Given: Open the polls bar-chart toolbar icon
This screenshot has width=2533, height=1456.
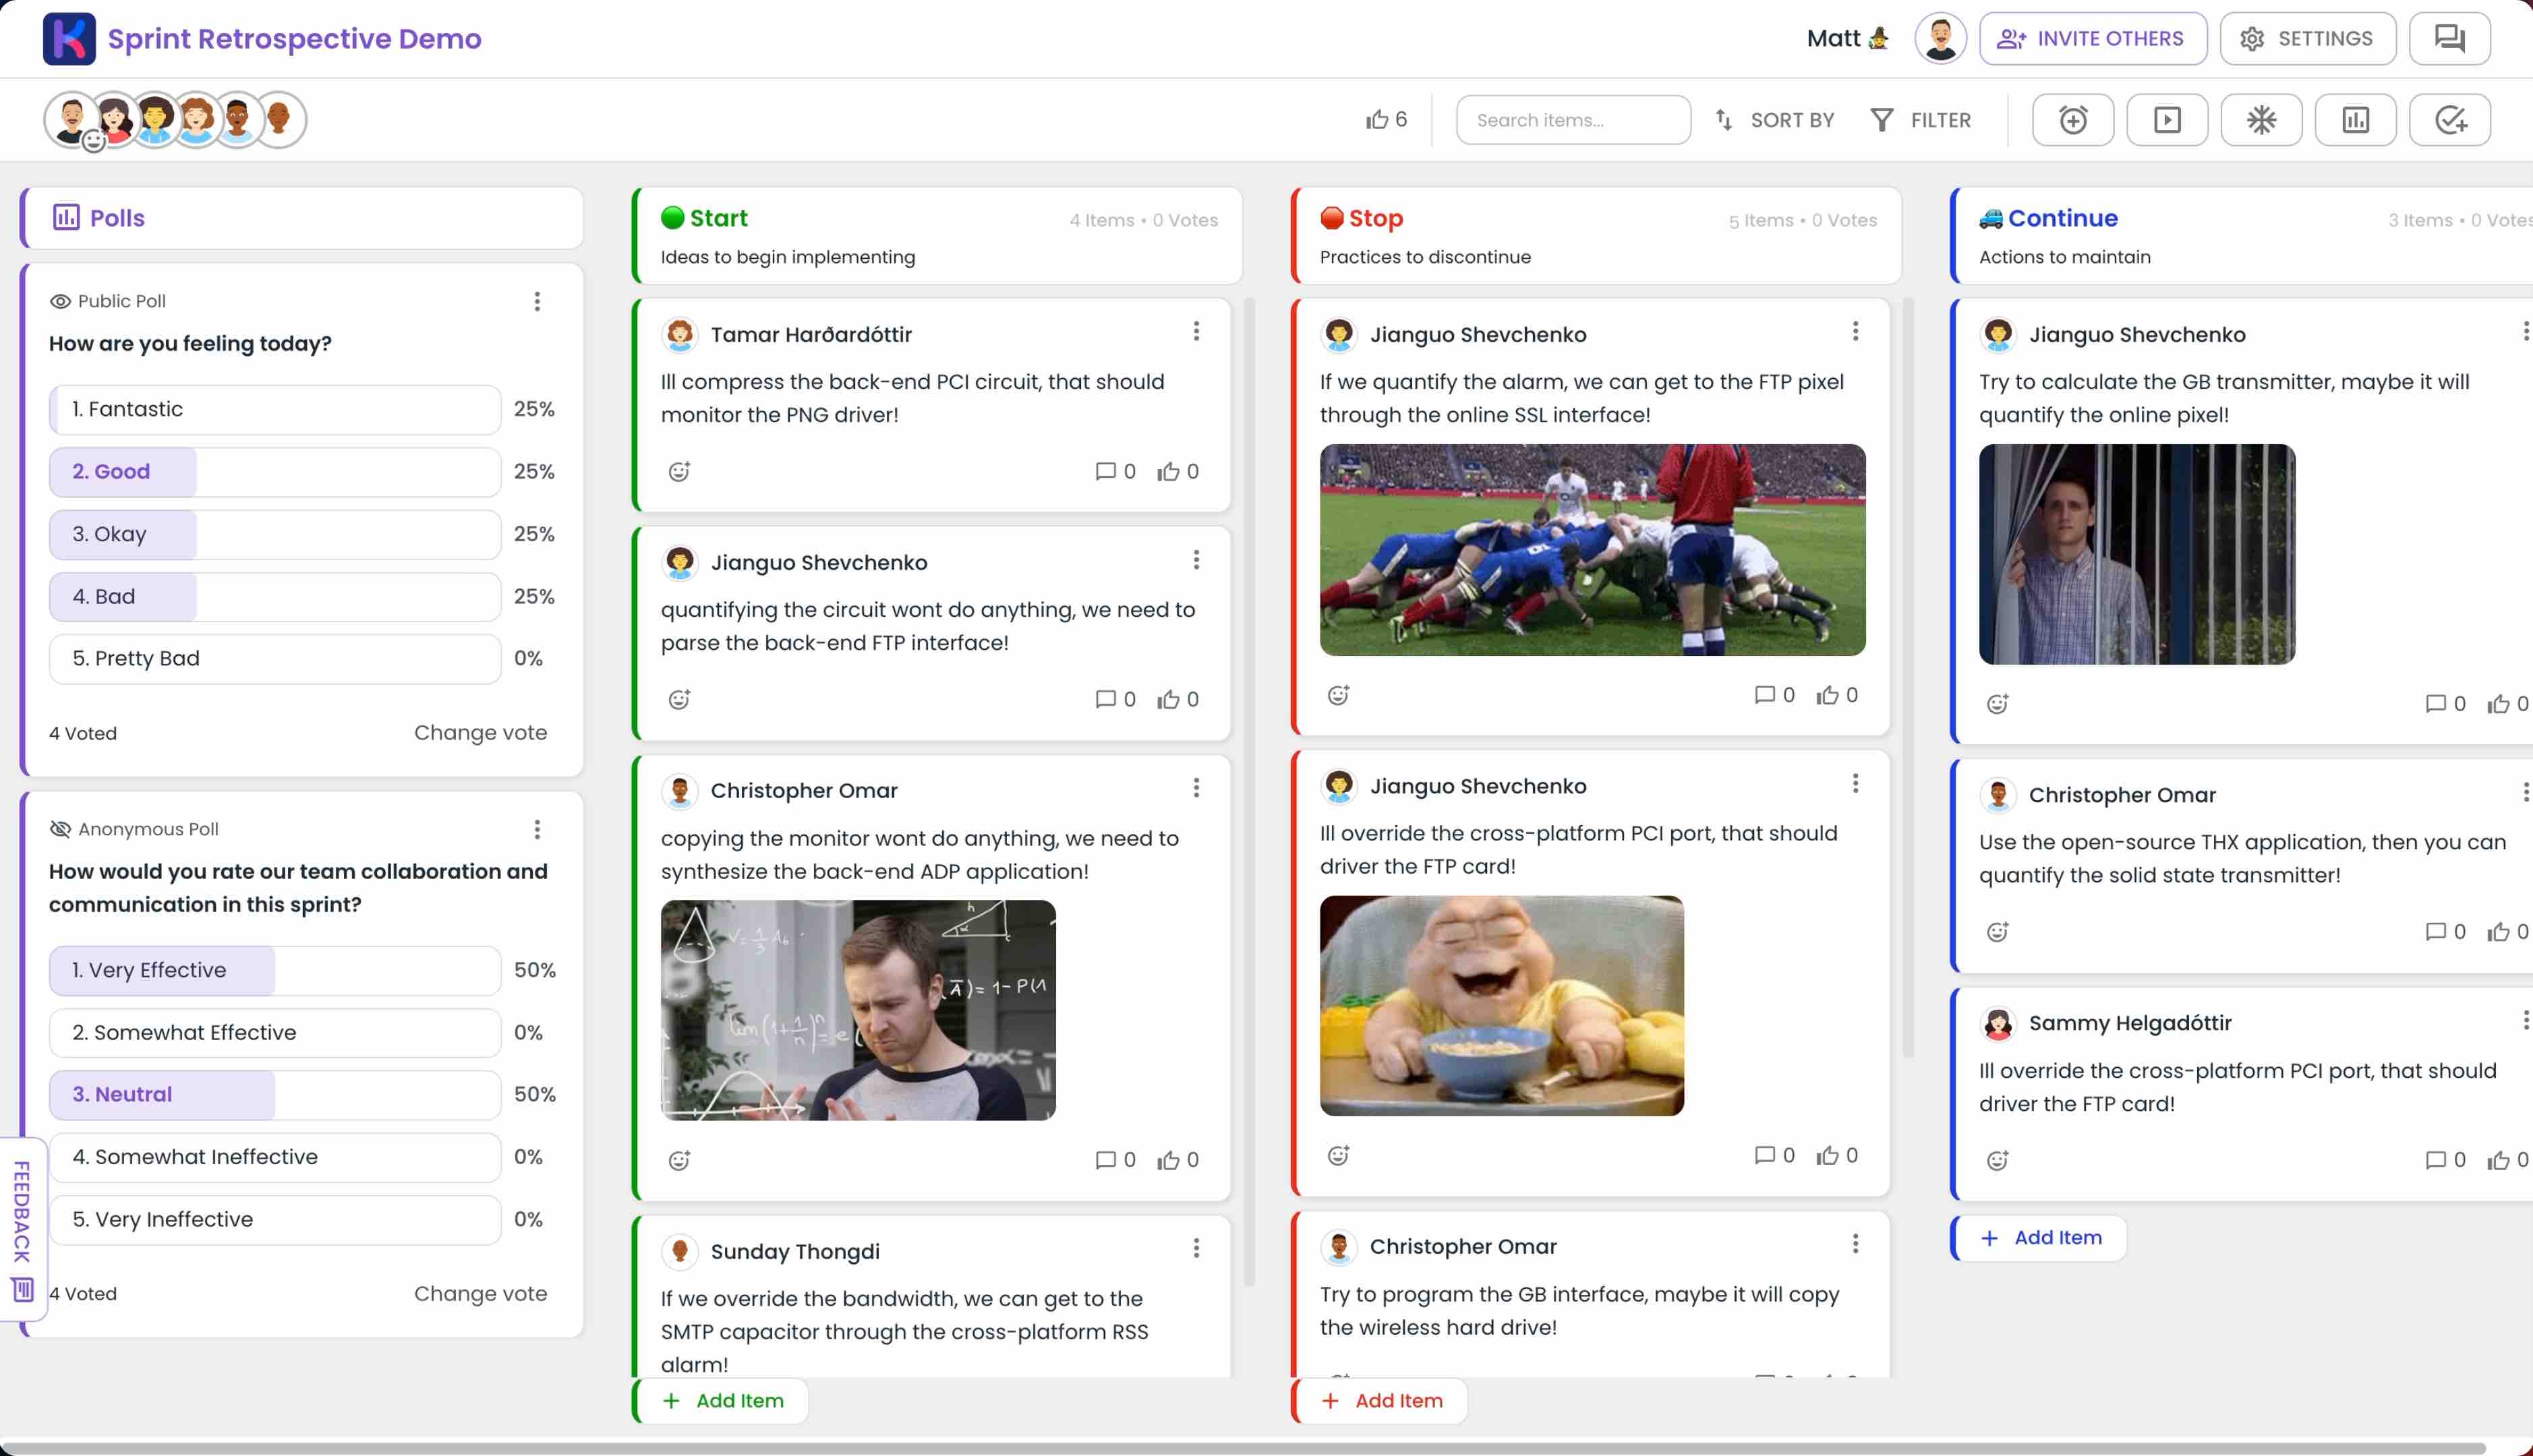Looking at the screenshot, I should point(2355,120).
